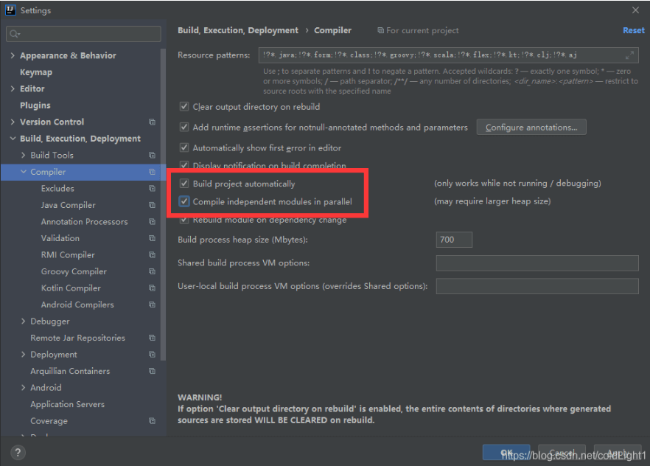Click the project-level icon beside Groovy Compiler
Viewport: 650px width, 466px height.
[152, 271]
